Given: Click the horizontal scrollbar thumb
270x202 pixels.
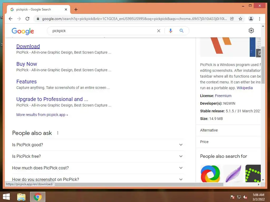Looking at the screenshot, I should (139, 184).
